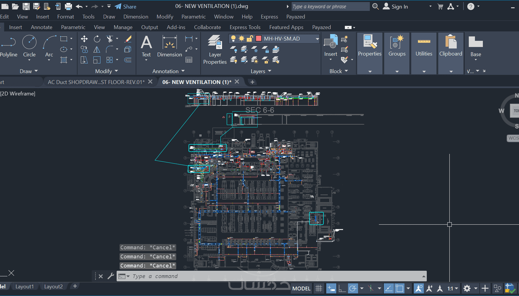
Task: Toggle polar tracking in status bar
Action: tap(353, 288)
